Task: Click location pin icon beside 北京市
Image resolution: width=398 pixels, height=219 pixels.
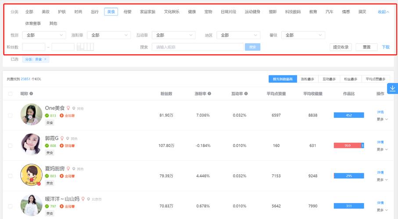Action: coord(89,199)
